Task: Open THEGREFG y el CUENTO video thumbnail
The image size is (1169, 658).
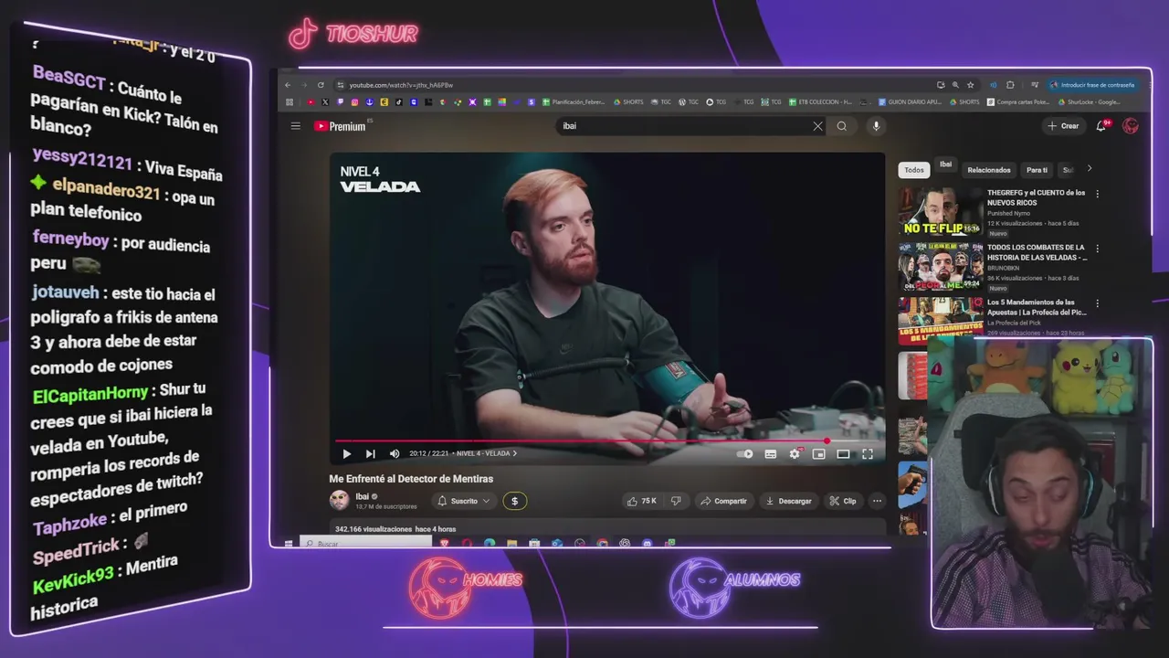Action: tap(940, 212)
